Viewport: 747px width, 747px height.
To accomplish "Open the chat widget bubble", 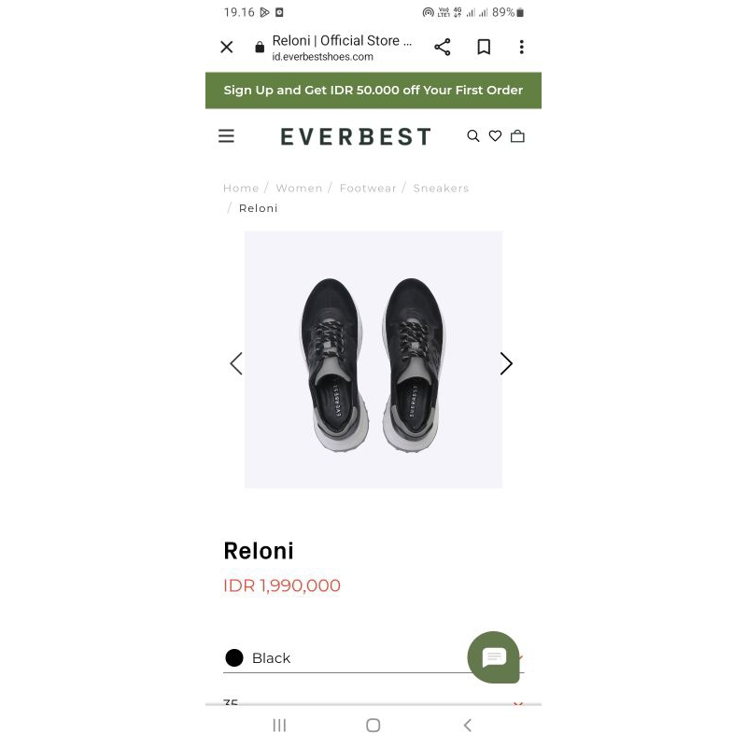I will click(494, 657).
